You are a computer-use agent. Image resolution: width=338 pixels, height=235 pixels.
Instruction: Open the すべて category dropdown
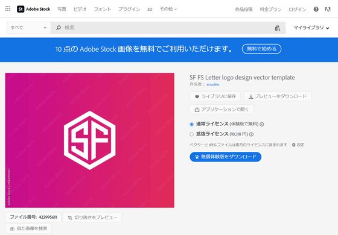pyautogui.click(x=29, y=28)
